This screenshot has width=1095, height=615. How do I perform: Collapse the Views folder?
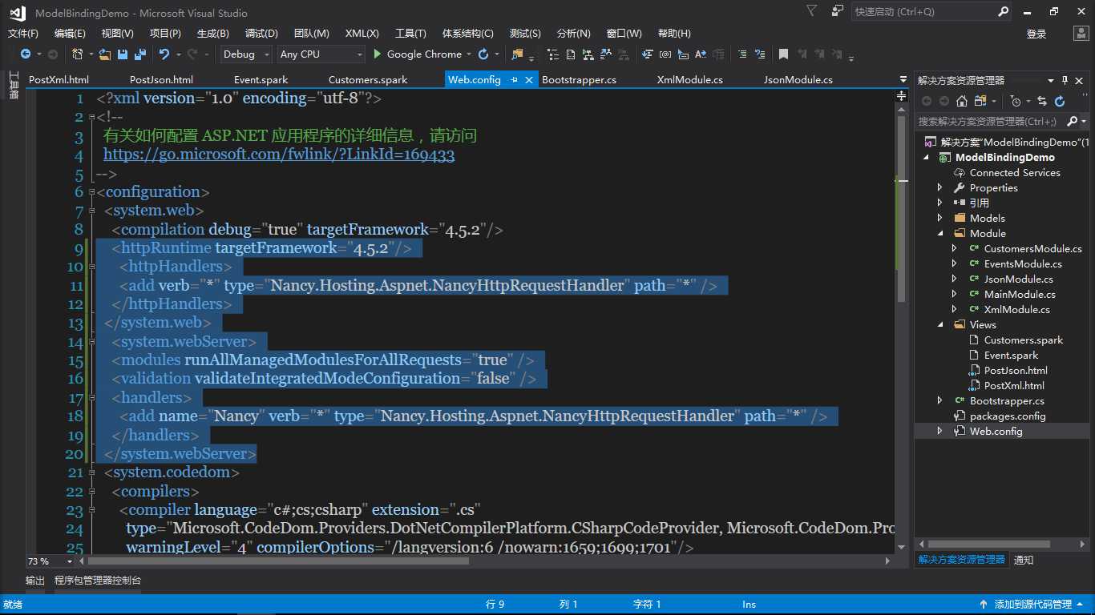pos(940,324)
